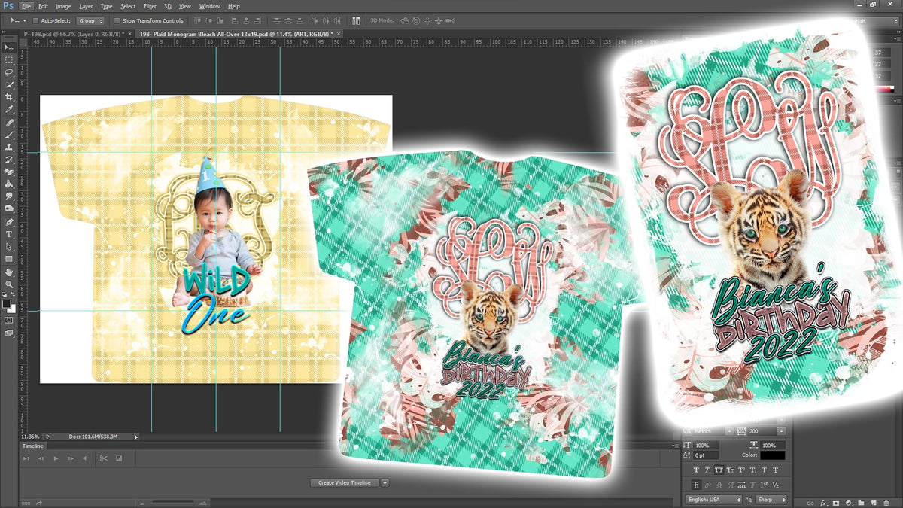Viewport: 903px width, 508px height.
Task: Click the Add layer style fx icon
Action: tap(822, 503)
